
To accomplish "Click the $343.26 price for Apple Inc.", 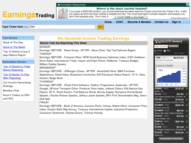I will [x=179, y=133].
